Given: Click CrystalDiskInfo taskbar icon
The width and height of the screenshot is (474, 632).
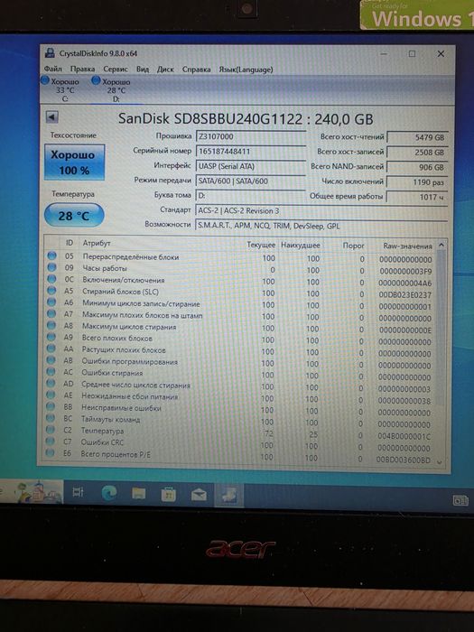Looking at the screenshot, I should 229,495.
